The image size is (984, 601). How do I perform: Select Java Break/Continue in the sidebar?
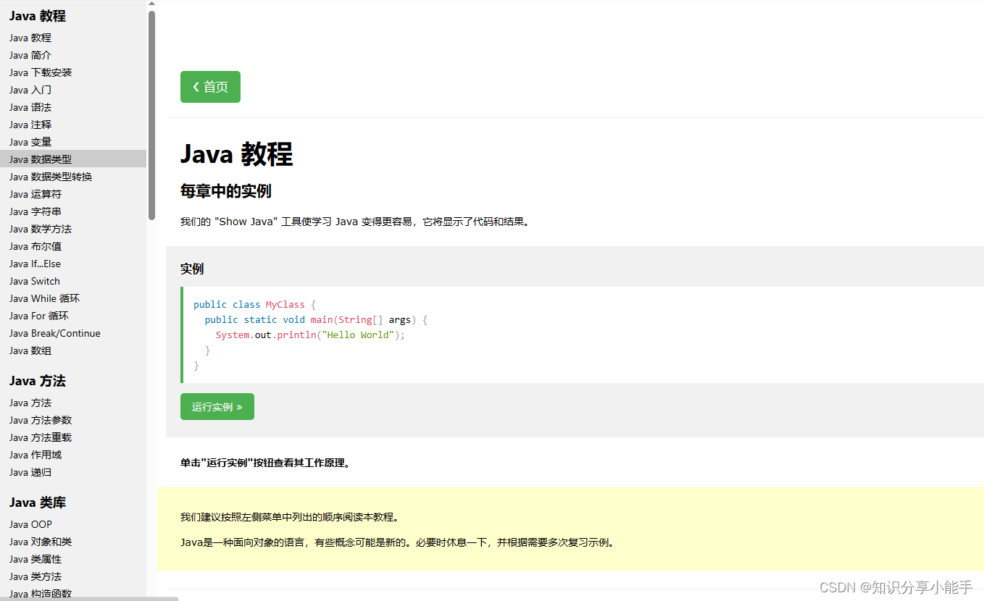pos(54,332)
